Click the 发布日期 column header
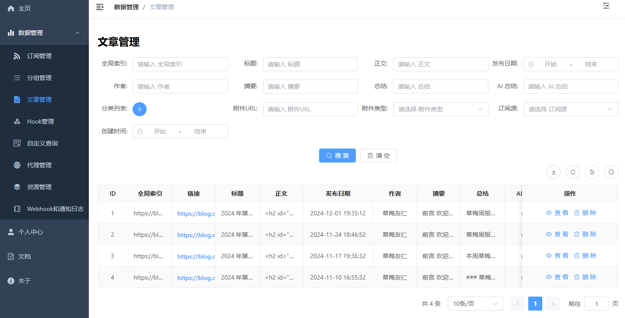 [338, 194]
